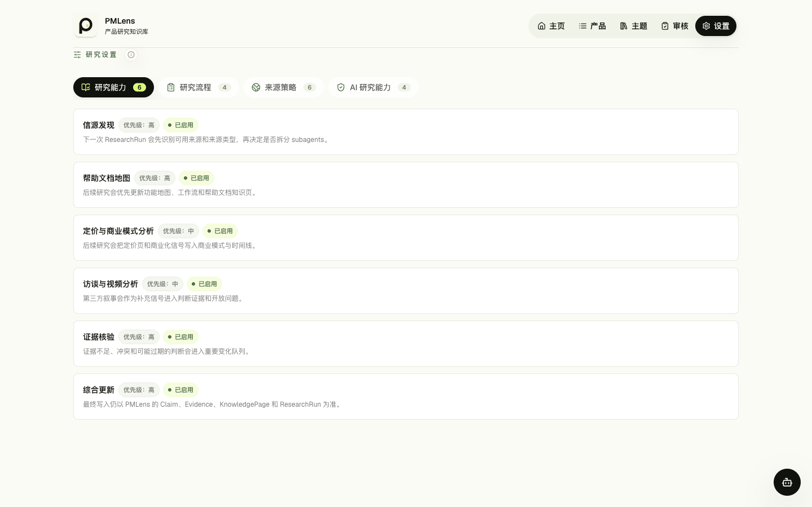Select the 定价与商业模式分析 card title

pos(118,231)
